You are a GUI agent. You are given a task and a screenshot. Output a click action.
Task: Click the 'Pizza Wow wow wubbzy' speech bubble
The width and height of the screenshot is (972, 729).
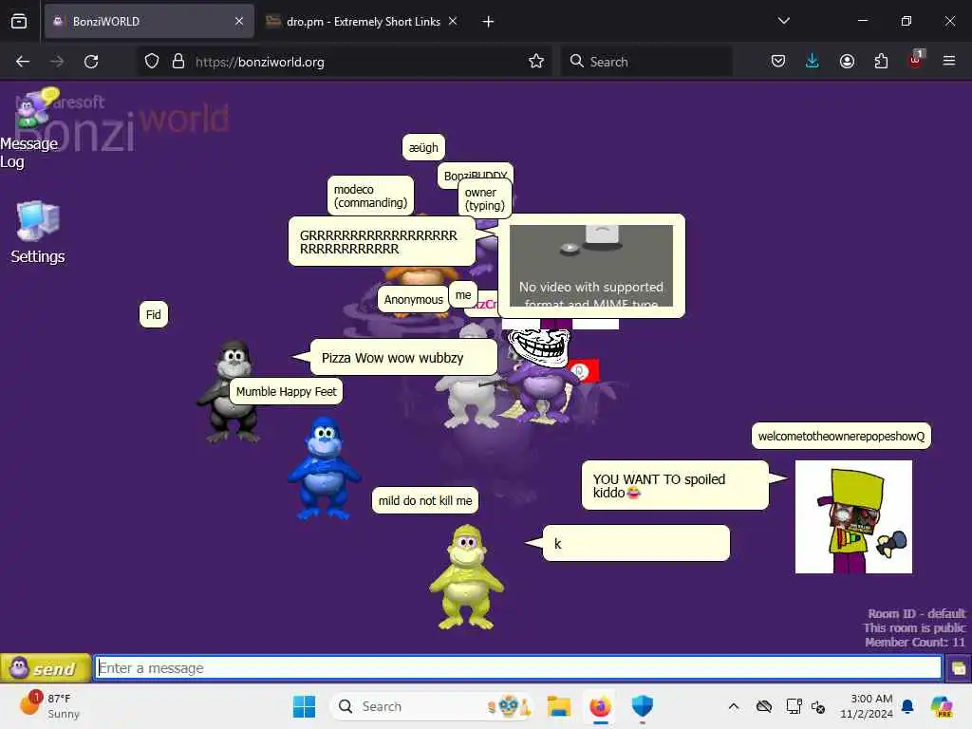(x=403, y=357)
